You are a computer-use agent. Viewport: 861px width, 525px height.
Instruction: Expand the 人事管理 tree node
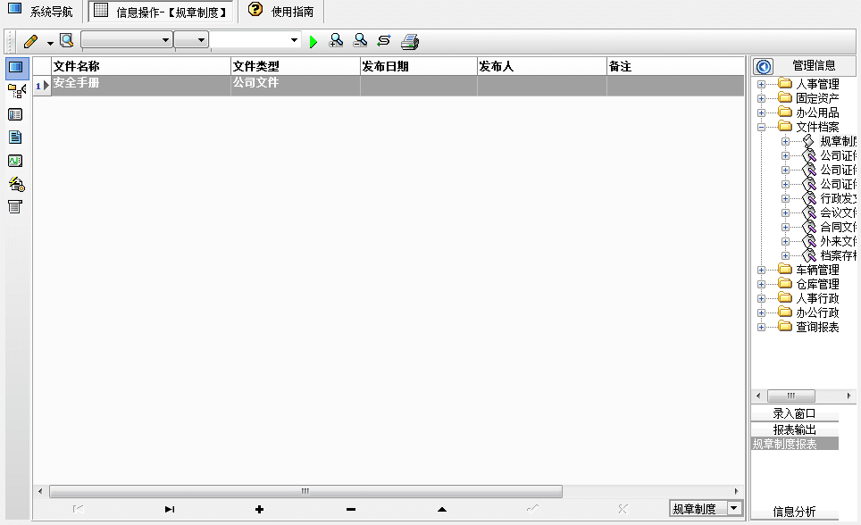click(761, 85)
